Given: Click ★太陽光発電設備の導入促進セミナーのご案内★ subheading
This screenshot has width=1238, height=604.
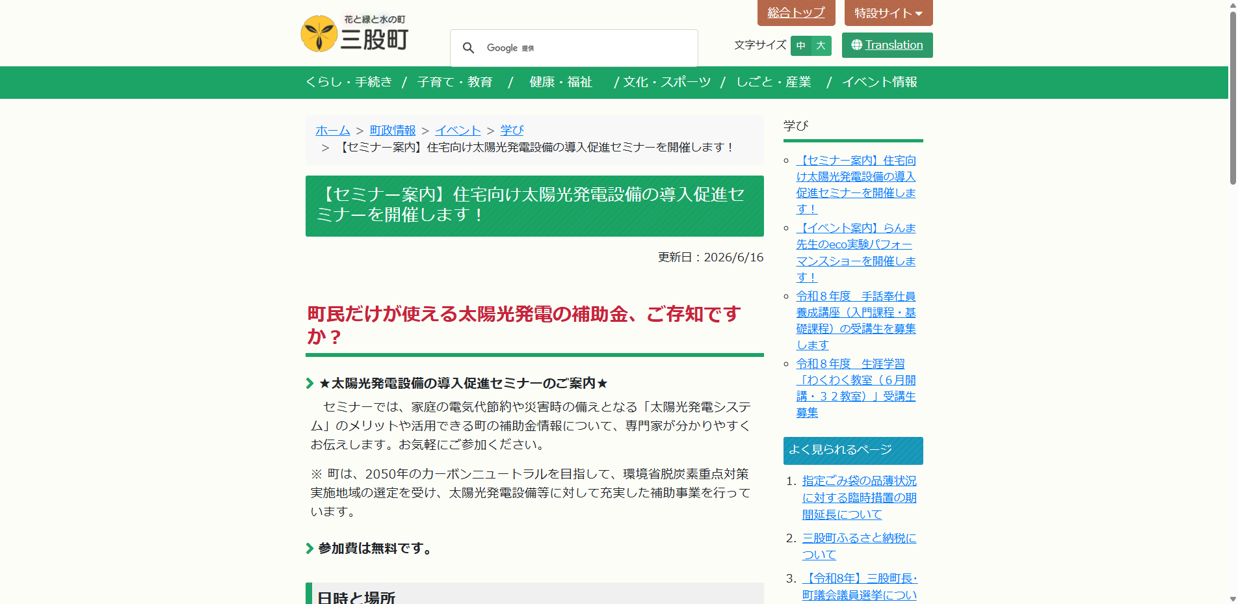Looking at the screenshot, I should click(463, 384).
